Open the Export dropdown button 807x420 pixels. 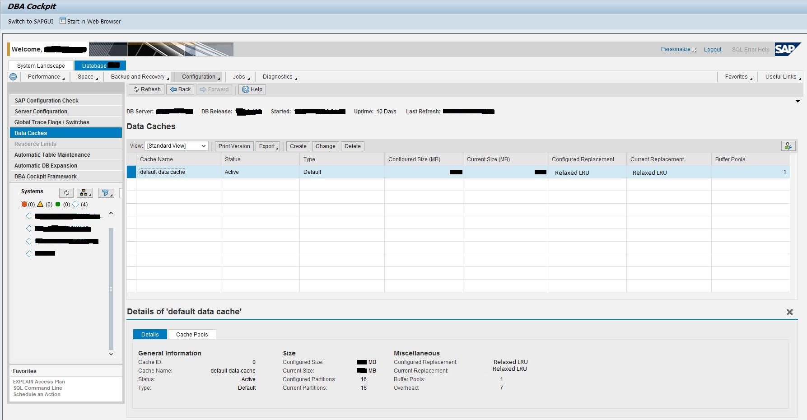[x=268, y=146]
